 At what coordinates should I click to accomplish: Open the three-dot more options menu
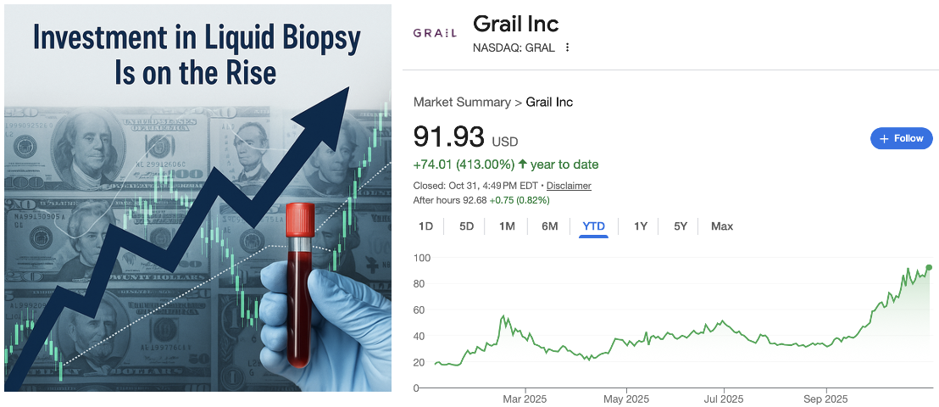[567, 47]
